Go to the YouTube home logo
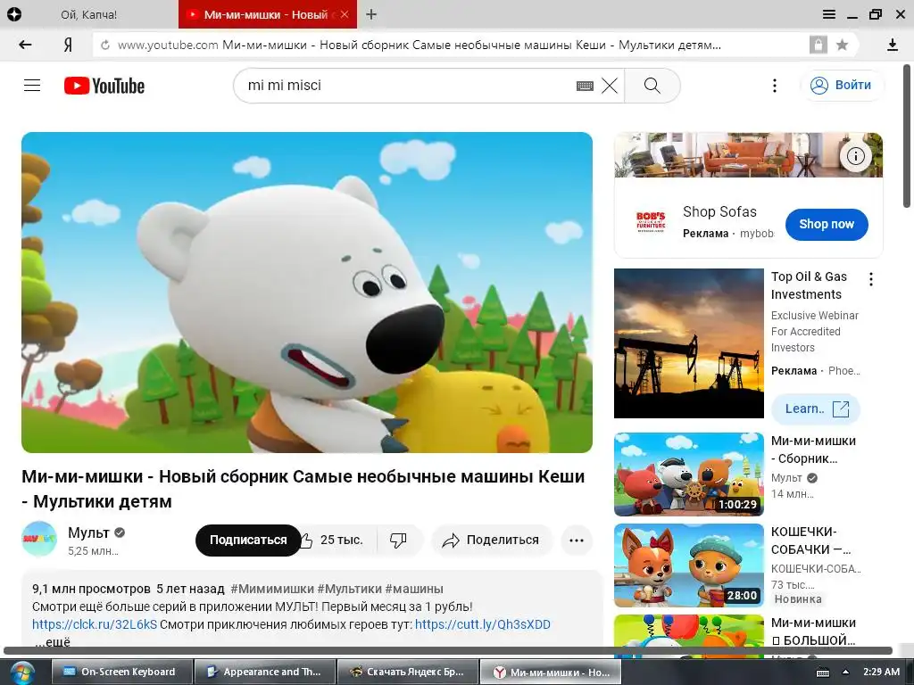 104,86
